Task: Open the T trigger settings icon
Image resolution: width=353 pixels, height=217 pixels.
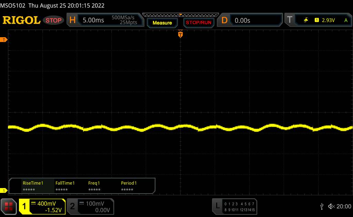Action: click(x=290, y=20)
